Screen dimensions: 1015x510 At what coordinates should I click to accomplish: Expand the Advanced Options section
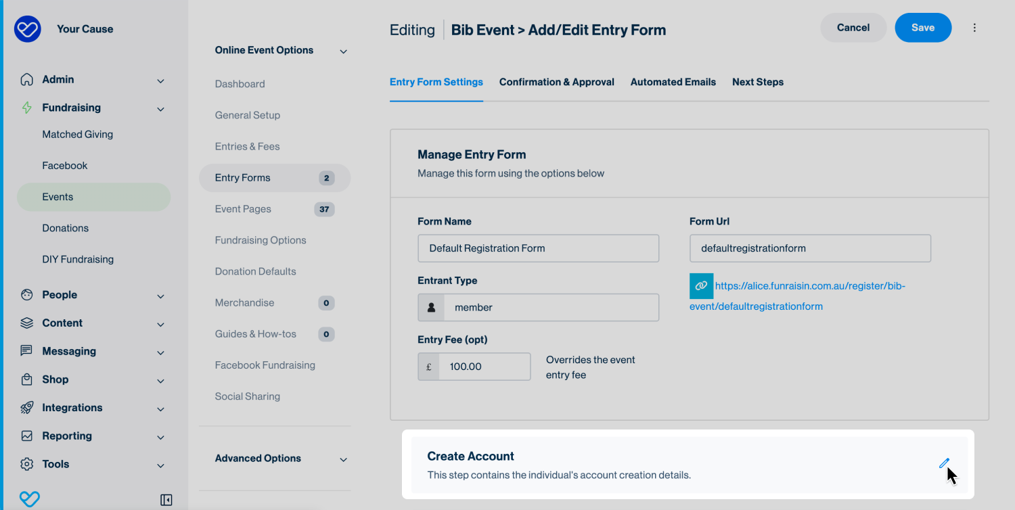(x=343, y=459)
